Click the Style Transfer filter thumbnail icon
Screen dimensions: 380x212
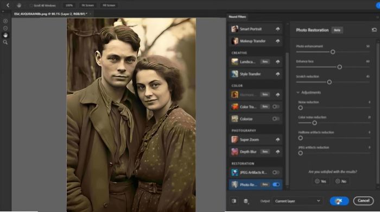(x=235, y=74)
